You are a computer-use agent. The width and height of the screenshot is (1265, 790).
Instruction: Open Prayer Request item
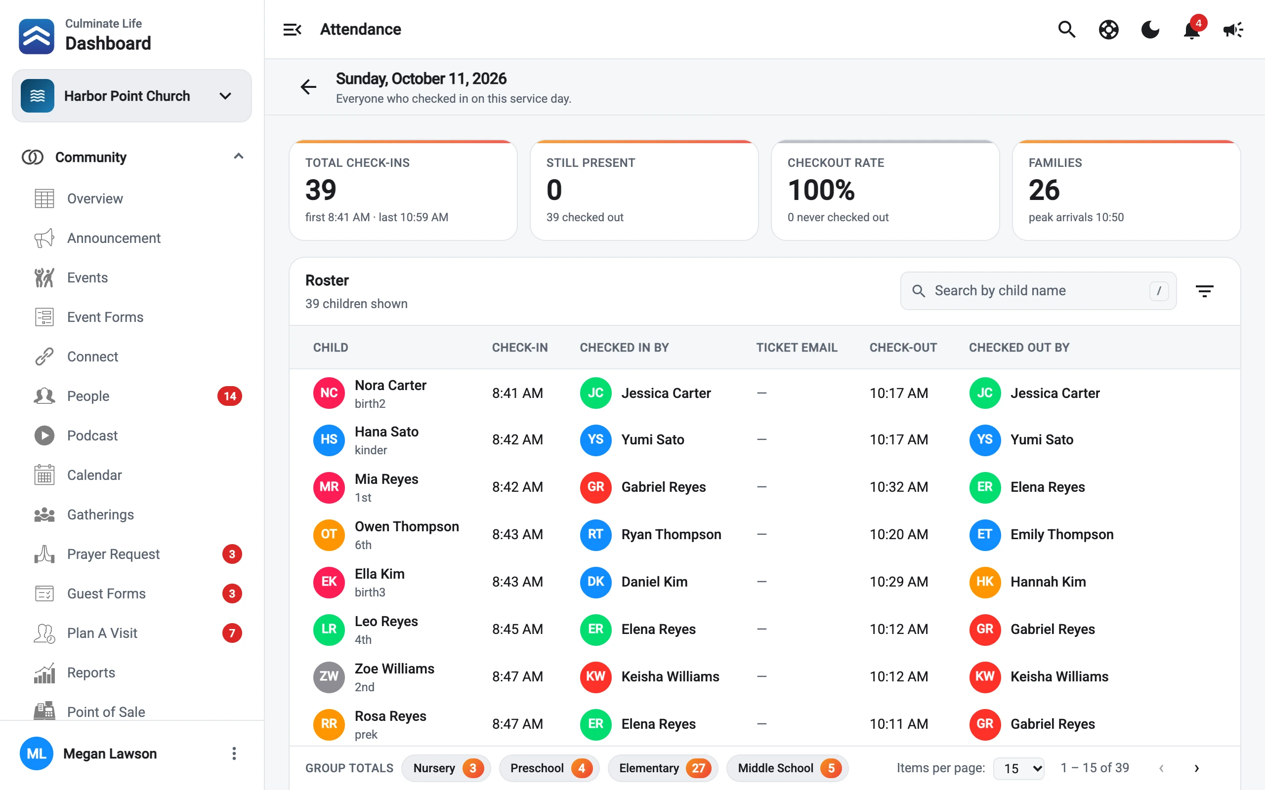coord(132,554)
